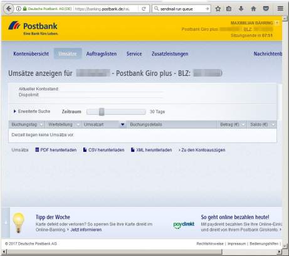Image resolution: width=289 pixels, height=256 pixels.
Task: Open the downloads arrow icon
Action: 241,9
